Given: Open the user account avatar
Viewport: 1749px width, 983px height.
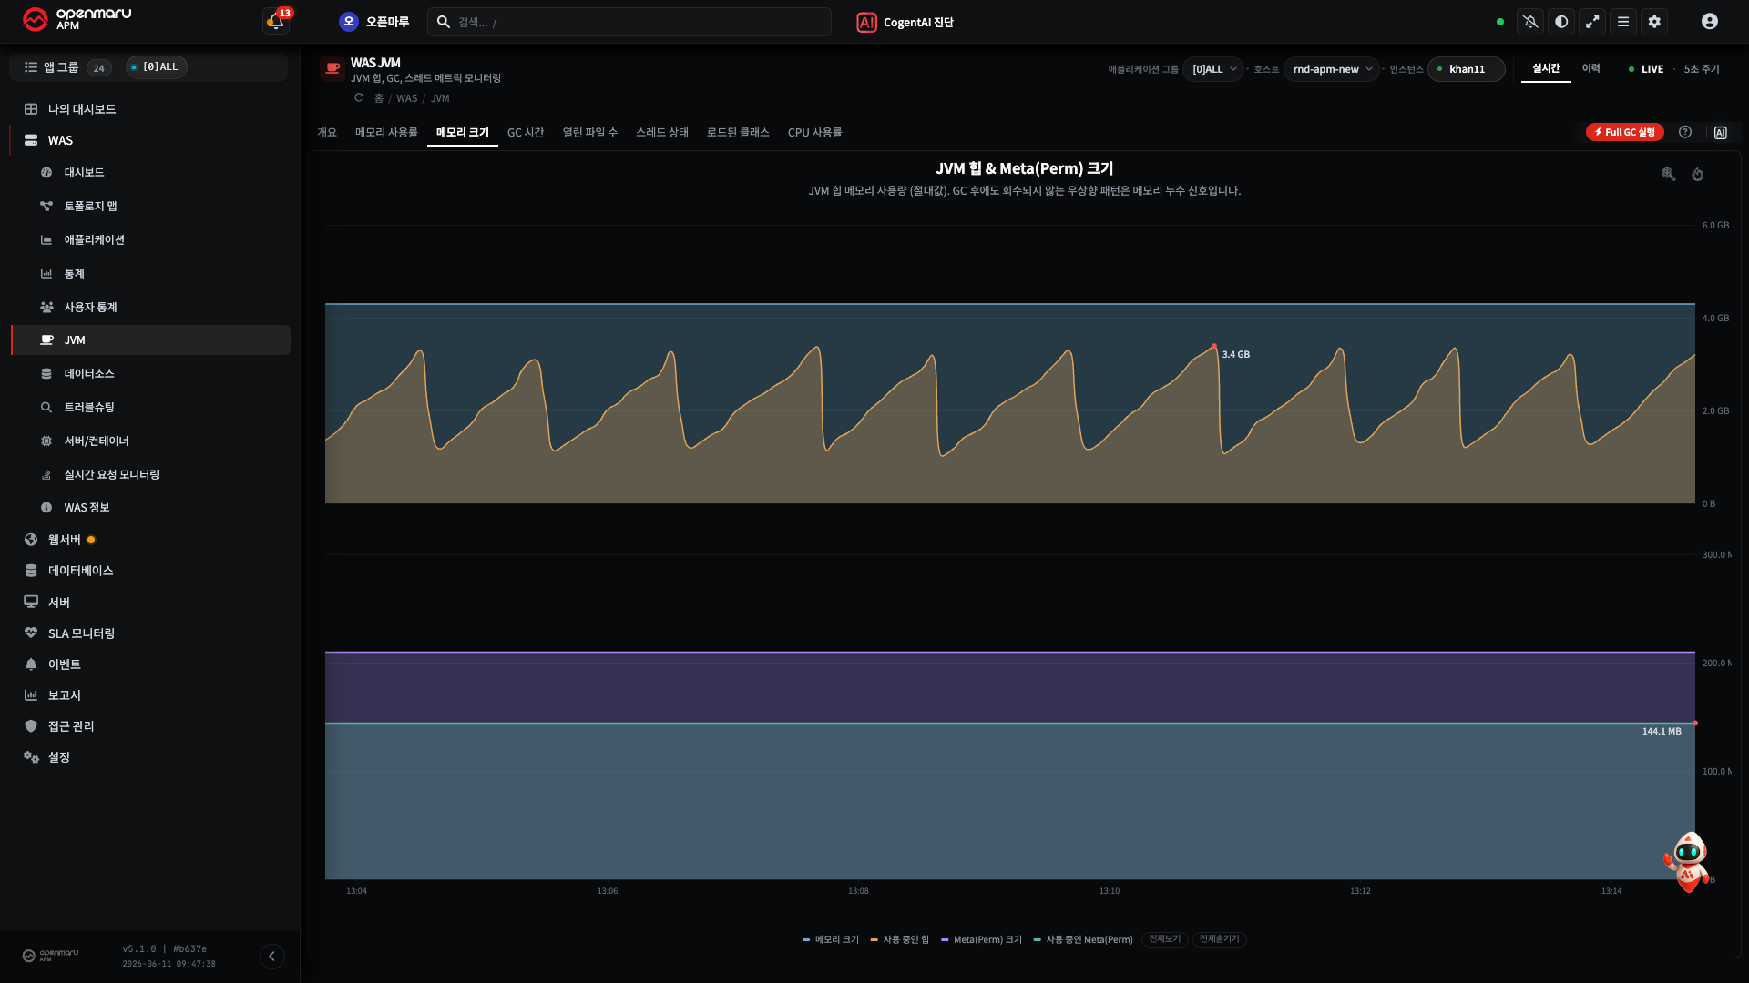Looking at the screenshot, I should point(1710,22).
